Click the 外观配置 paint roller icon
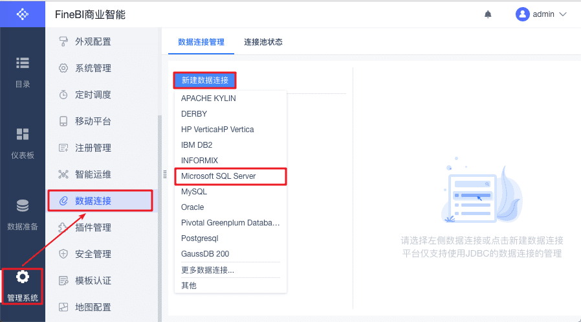The image size is (581, 322). tap(63, 41)
